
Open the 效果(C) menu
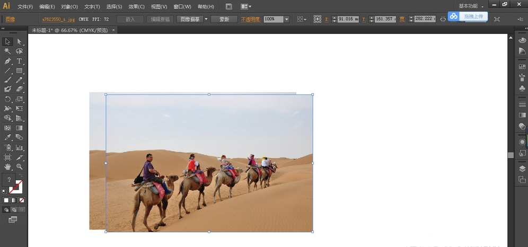pos(136,7)
